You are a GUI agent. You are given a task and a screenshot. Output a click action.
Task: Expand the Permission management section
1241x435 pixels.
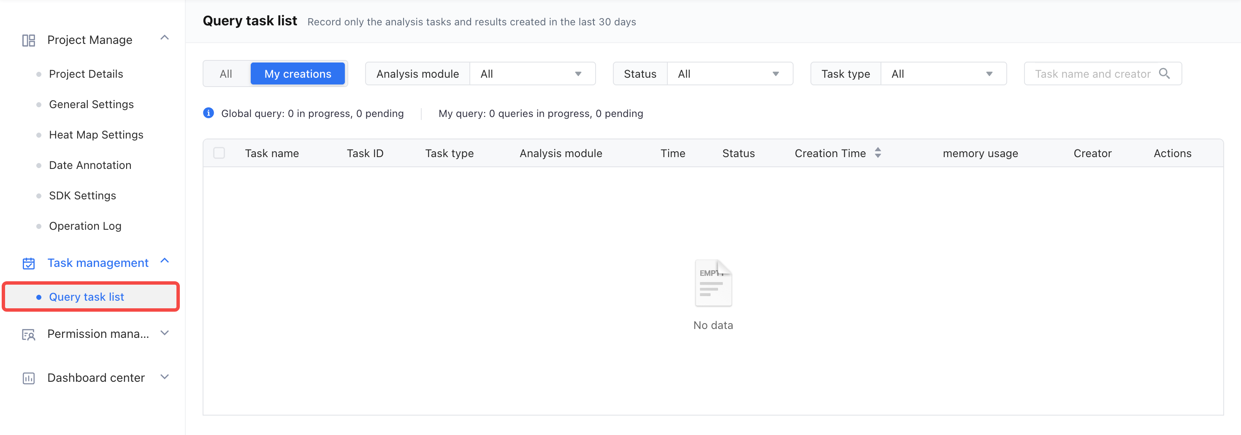(164, 333)
